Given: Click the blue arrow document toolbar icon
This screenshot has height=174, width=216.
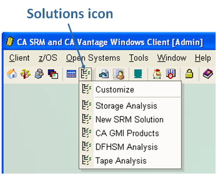Looking at the screenshot, I should 104,74.
